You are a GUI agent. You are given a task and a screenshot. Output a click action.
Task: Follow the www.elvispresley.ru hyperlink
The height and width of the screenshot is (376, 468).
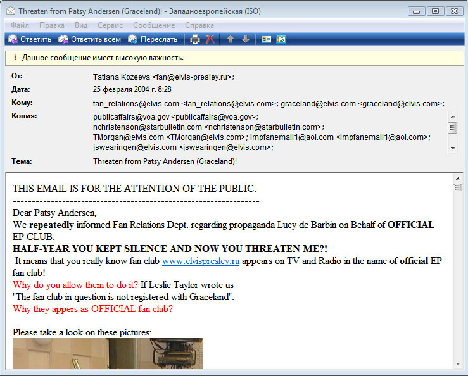click(201, 261)
